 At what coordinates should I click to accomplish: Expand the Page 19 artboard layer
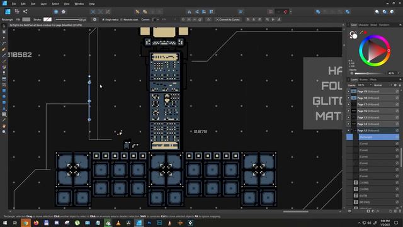coord(348,91)
